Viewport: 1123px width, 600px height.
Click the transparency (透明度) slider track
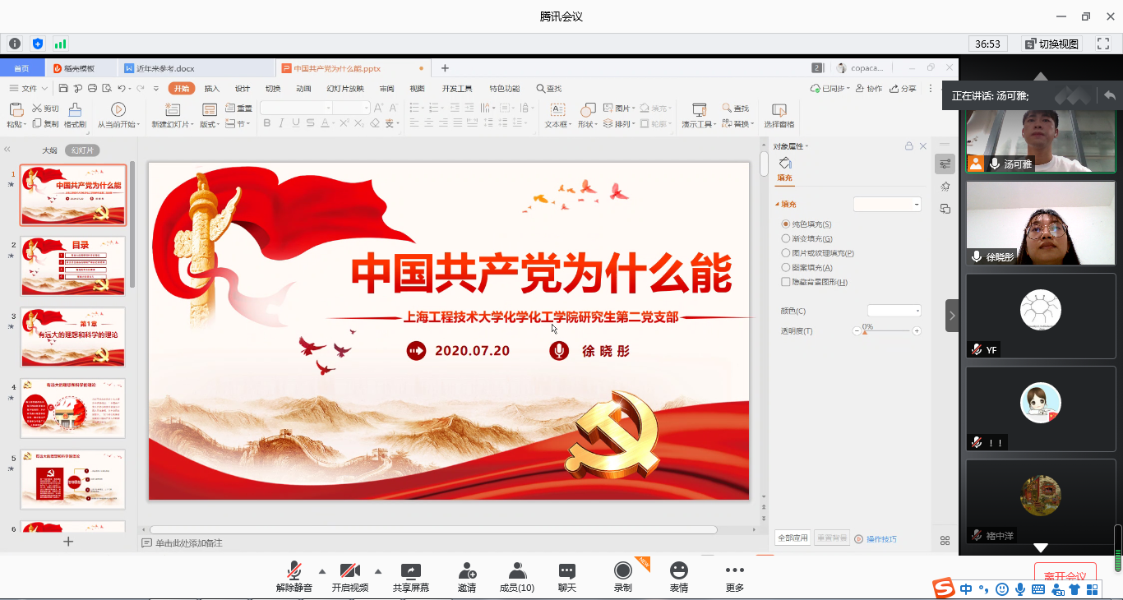click(x=886, y=331)
